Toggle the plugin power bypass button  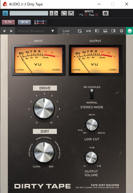coord(5,13)
